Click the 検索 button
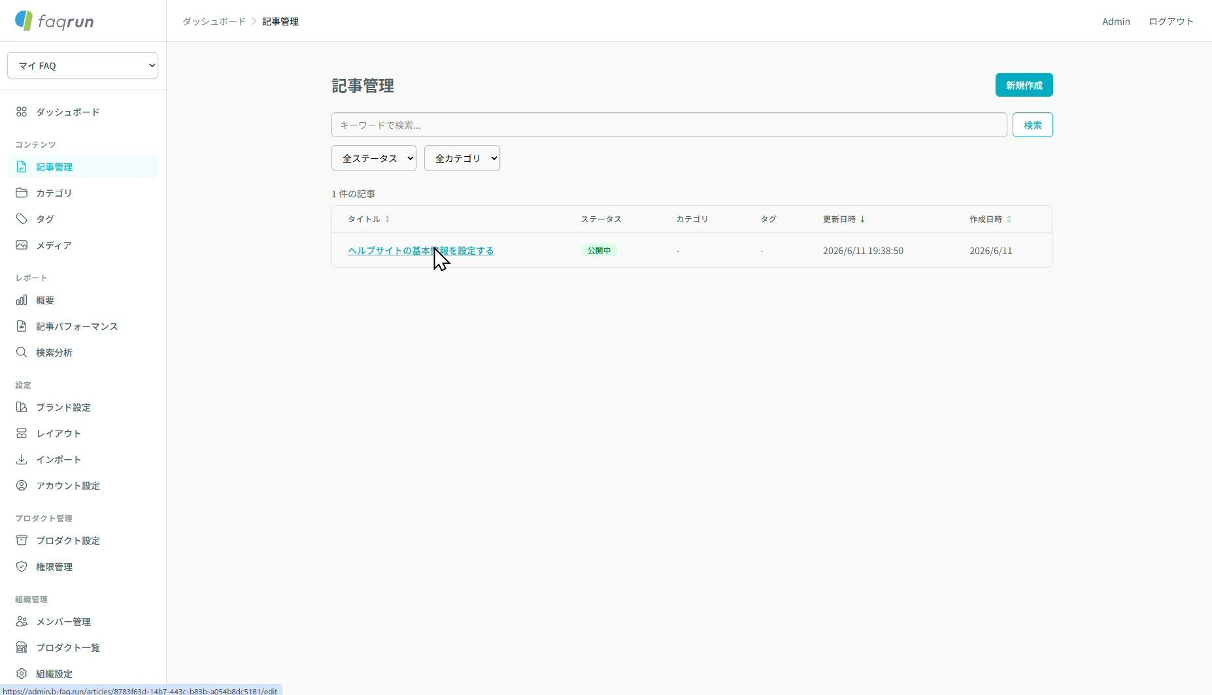 click(x=1033, y=125)
